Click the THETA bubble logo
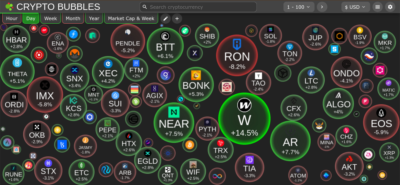This screenshot has height=185, width=400. [x=17, y=63]
